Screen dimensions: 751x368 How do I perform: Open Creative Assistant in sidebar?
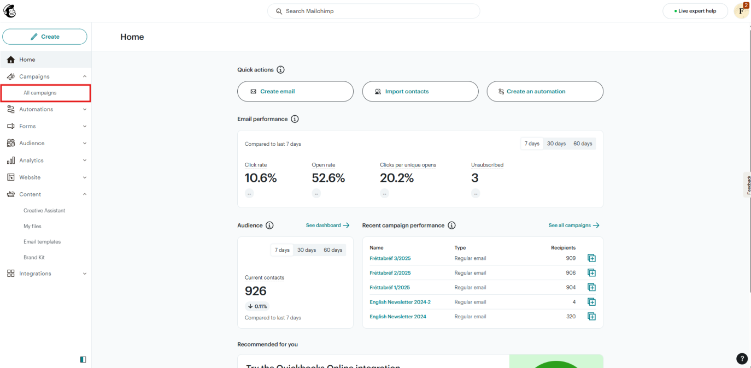pyautogui.click(x=44, y=211)
